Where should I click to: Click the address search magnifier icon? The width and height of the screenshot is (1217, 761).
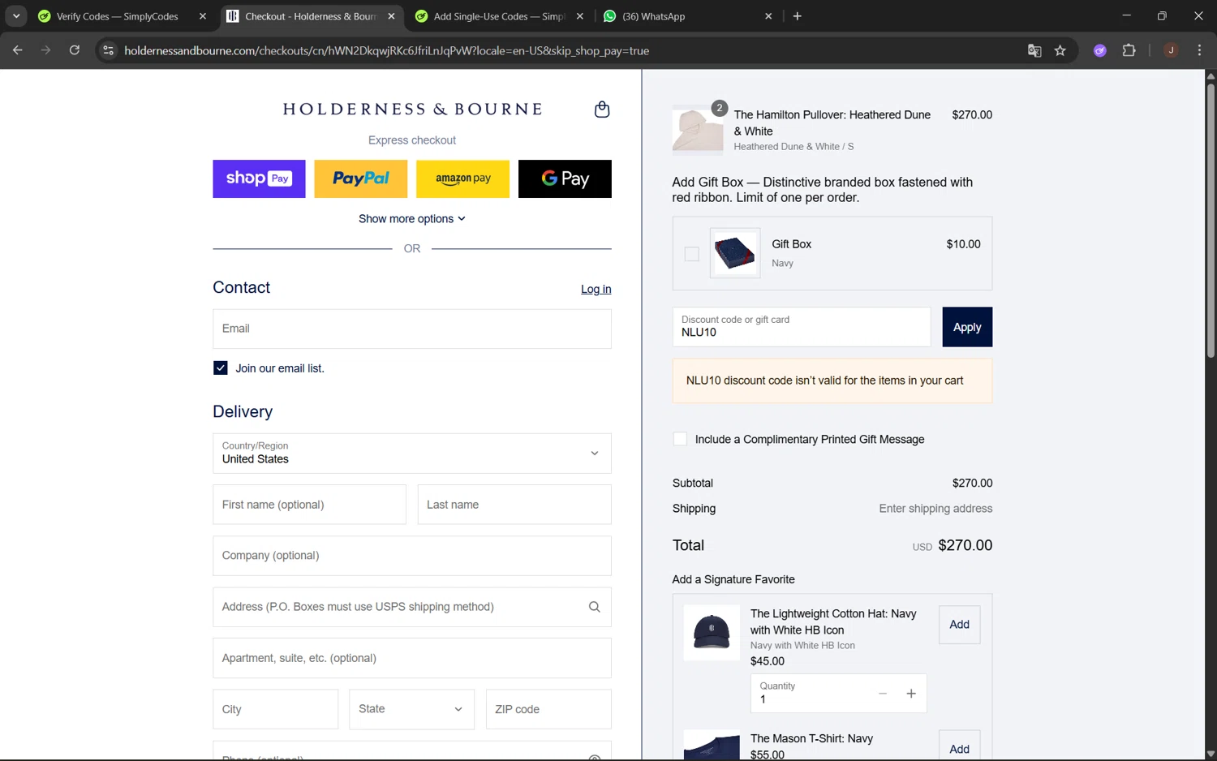[x=594, y=607]
